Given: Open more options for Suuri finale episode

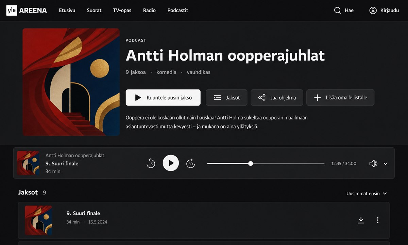Looking at the screenshot, I should tap(377, 220).
